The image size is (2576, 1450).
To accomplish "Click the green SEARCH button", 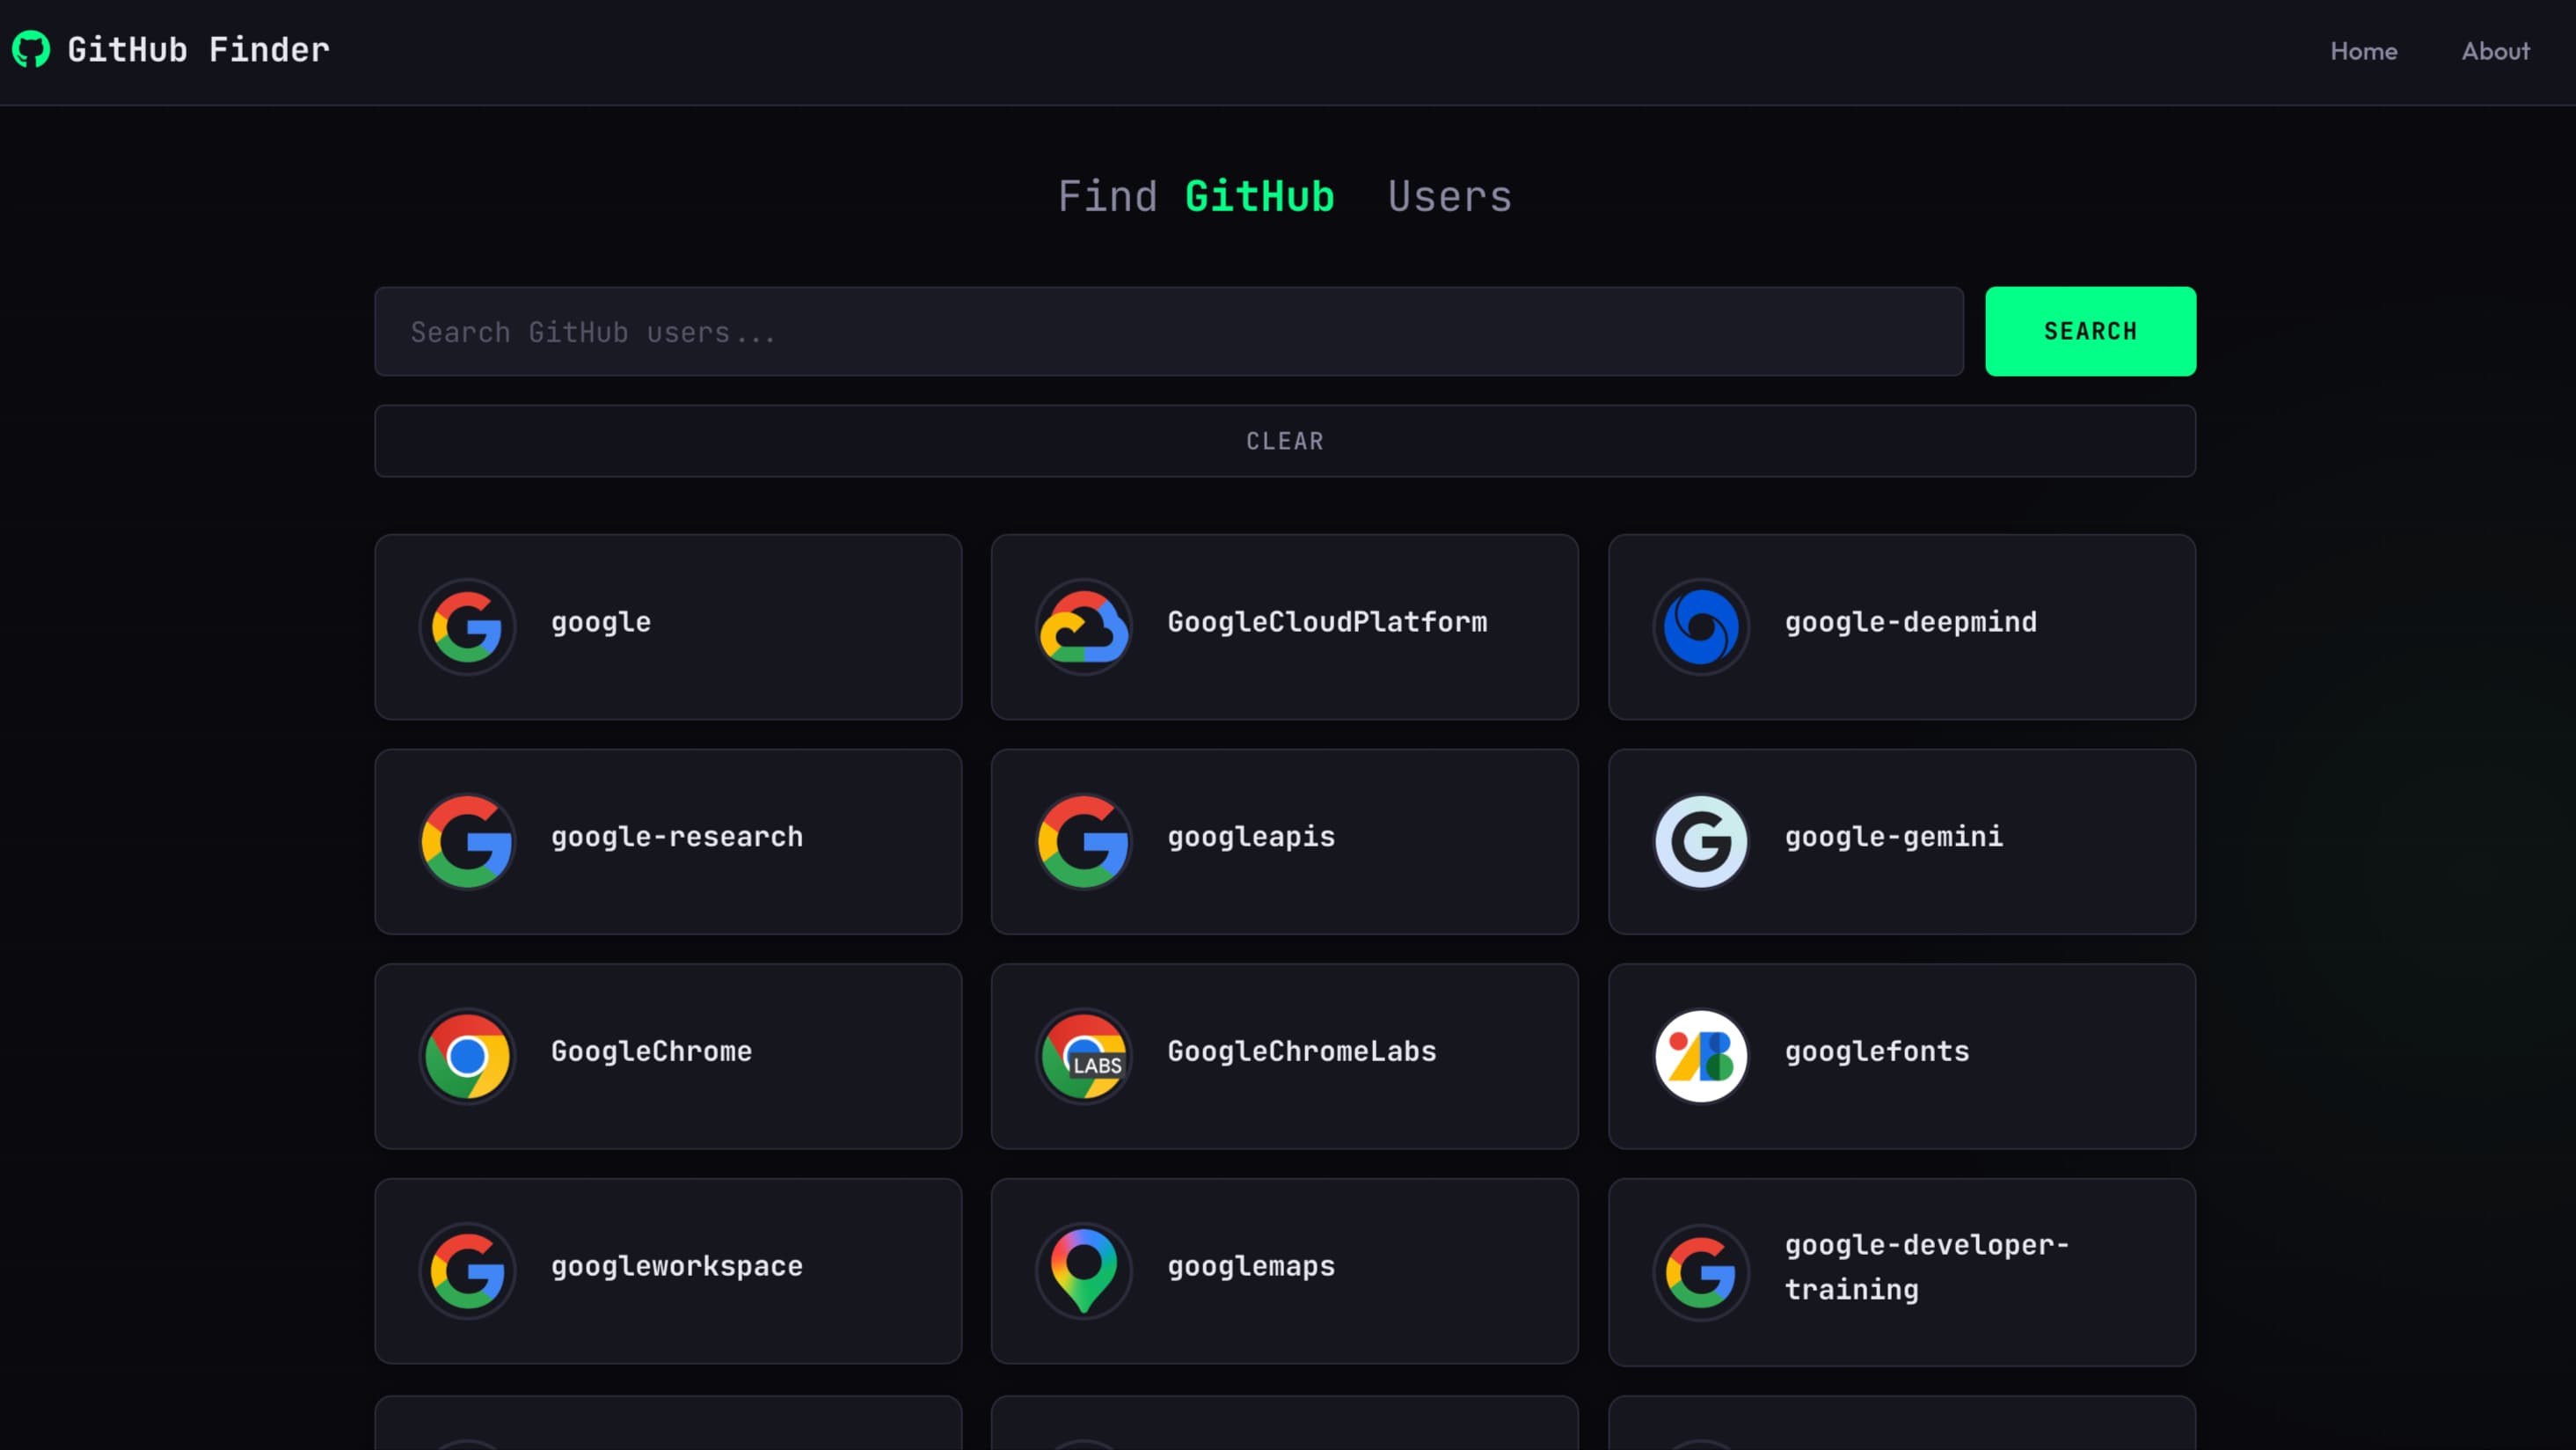I will click(x=2090, y=331).
